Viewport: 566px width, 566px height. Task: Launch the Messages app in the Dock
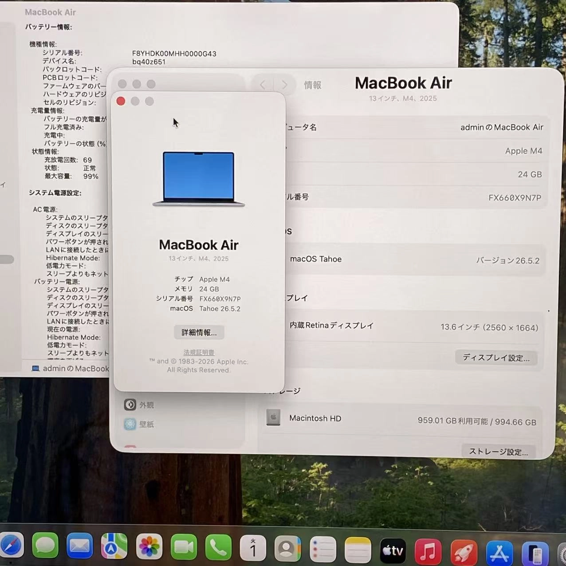[45, 546]
